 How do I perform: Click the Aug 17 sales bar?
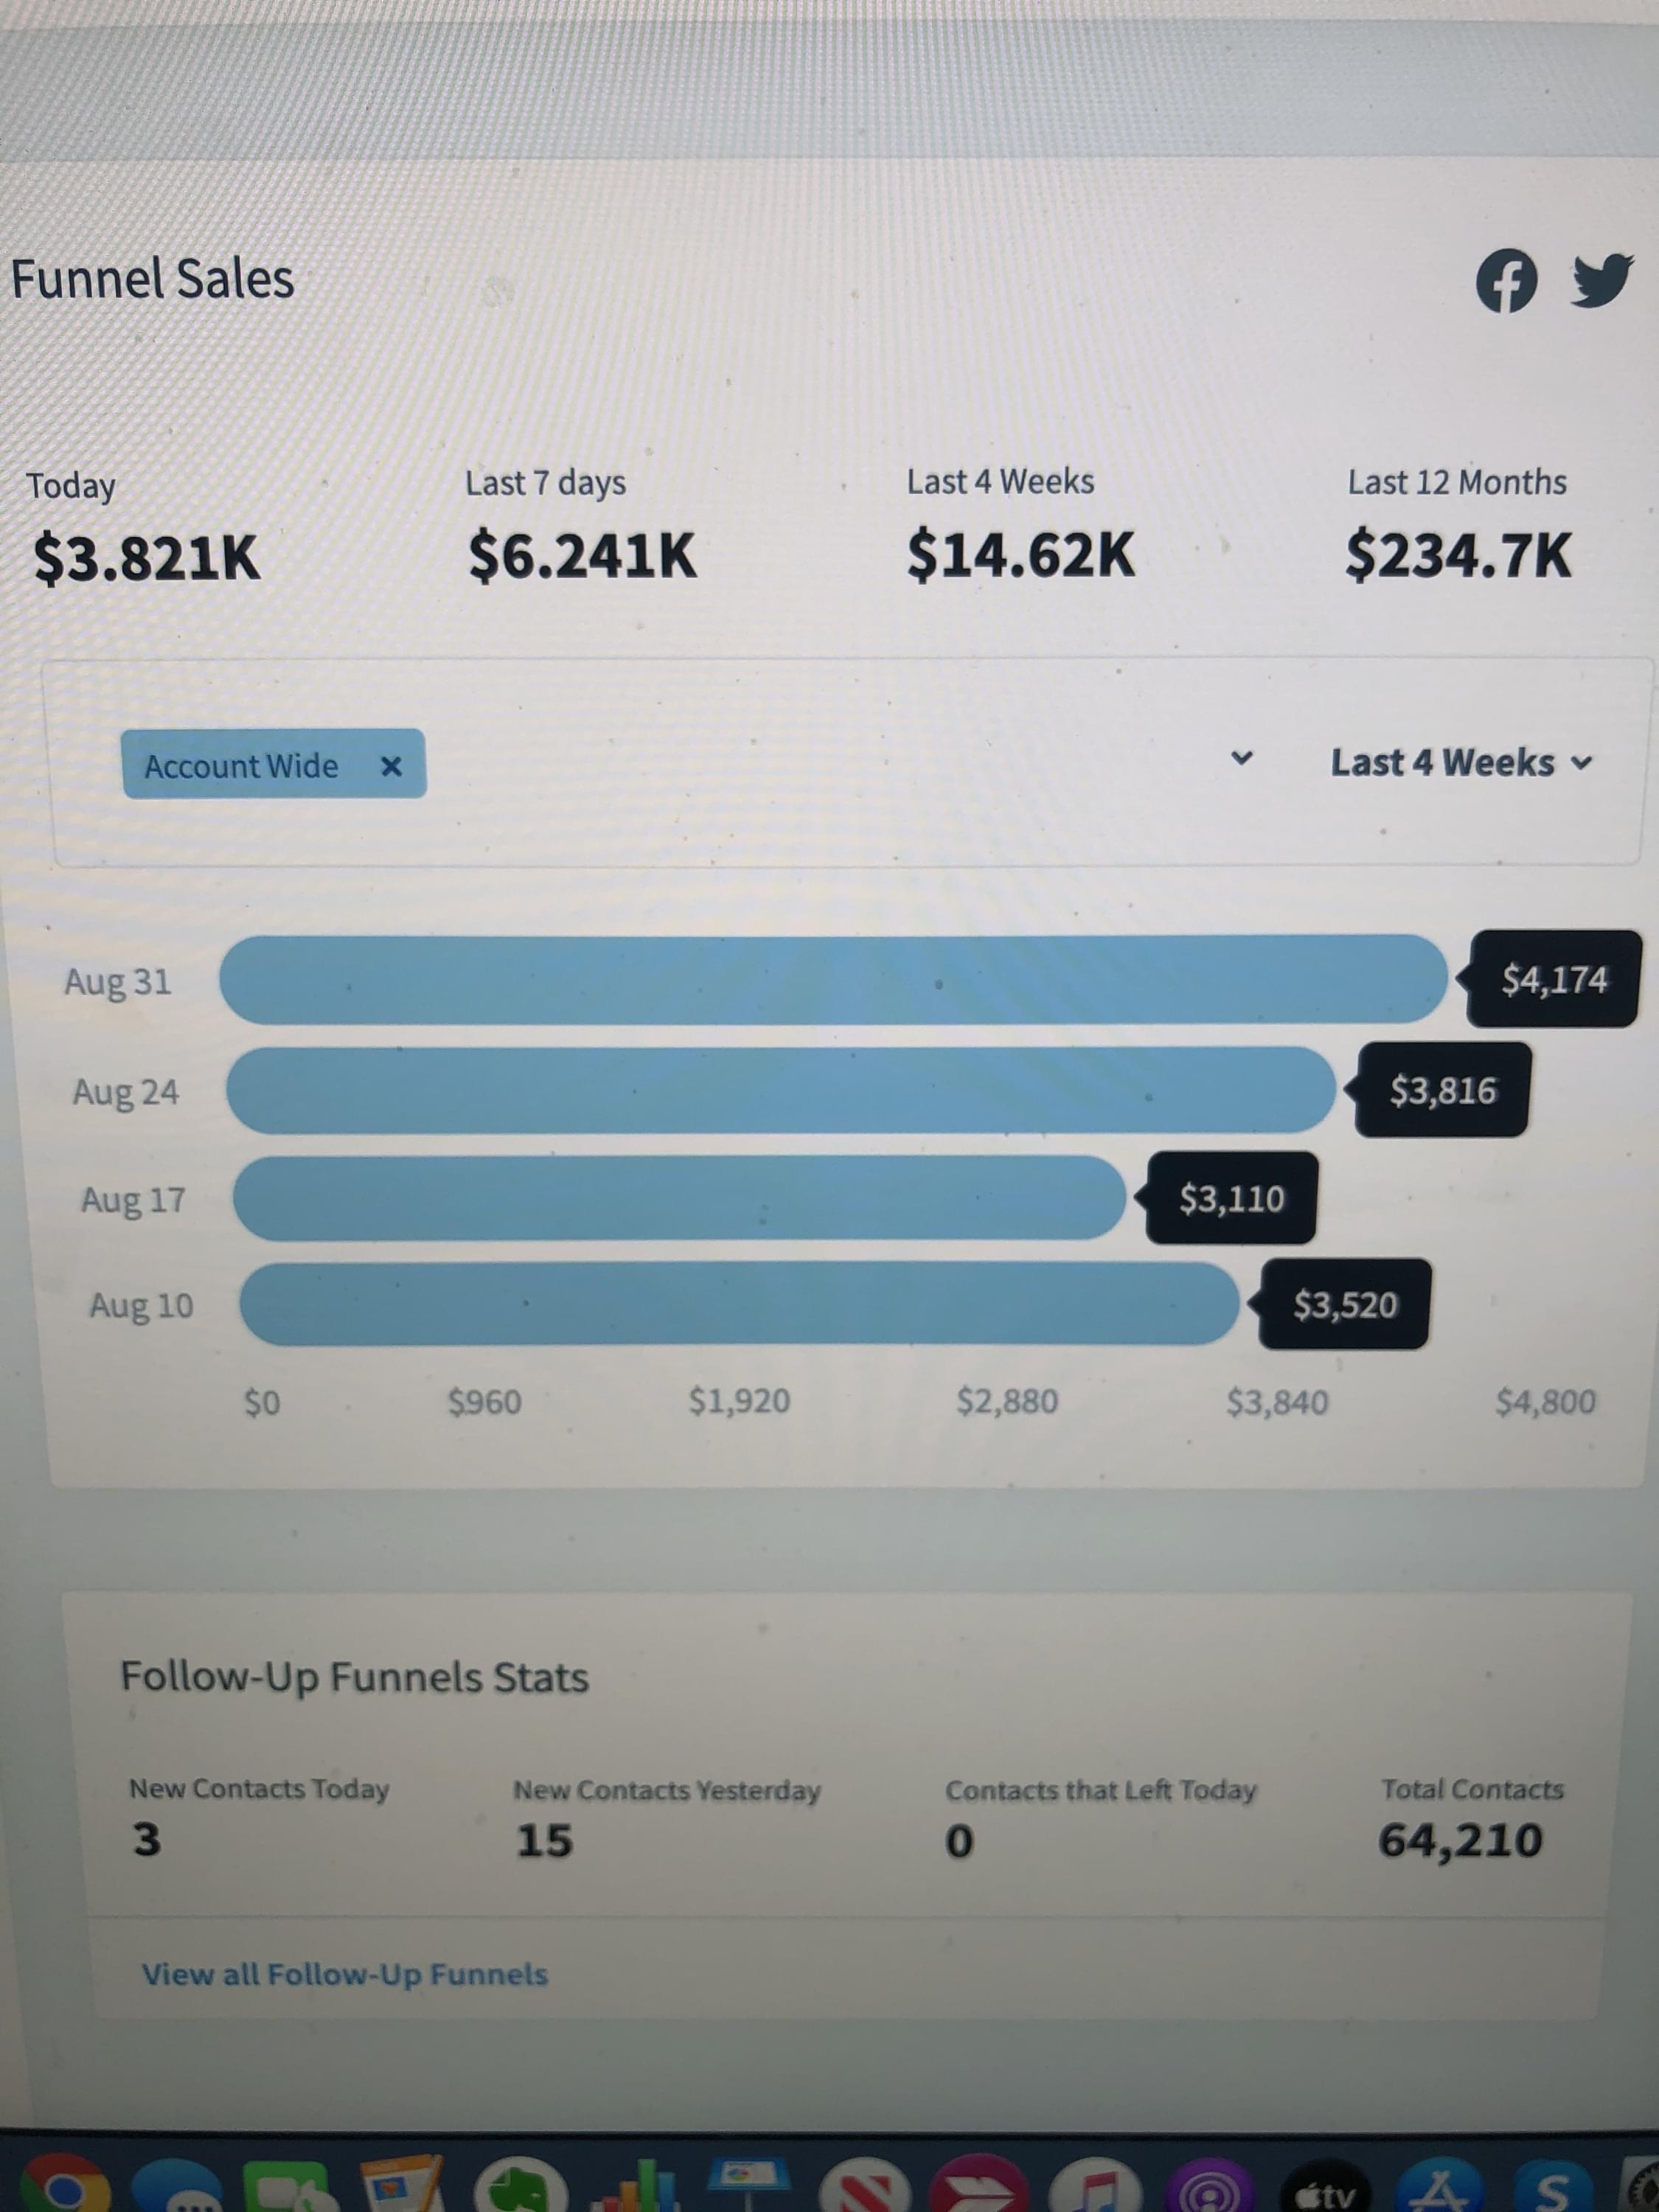680,1198
